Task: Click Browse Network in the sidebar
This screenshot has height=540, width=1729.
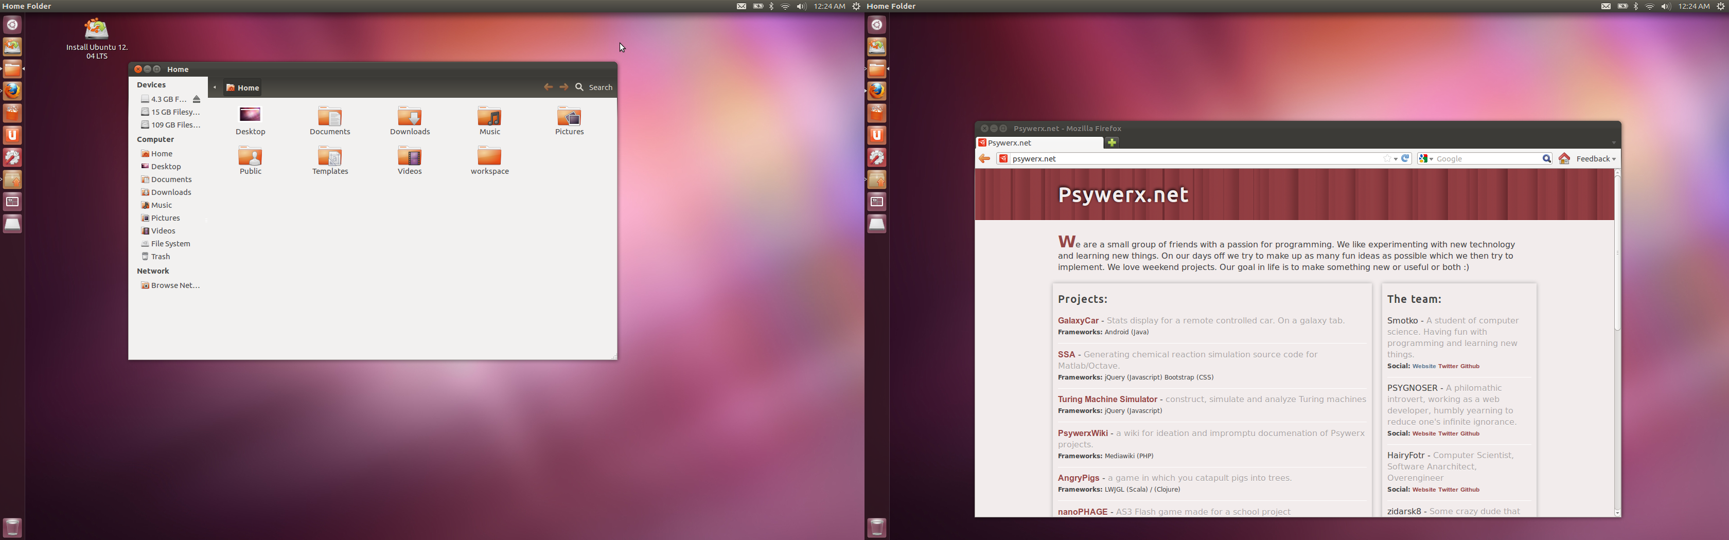Action: [170, 285]
